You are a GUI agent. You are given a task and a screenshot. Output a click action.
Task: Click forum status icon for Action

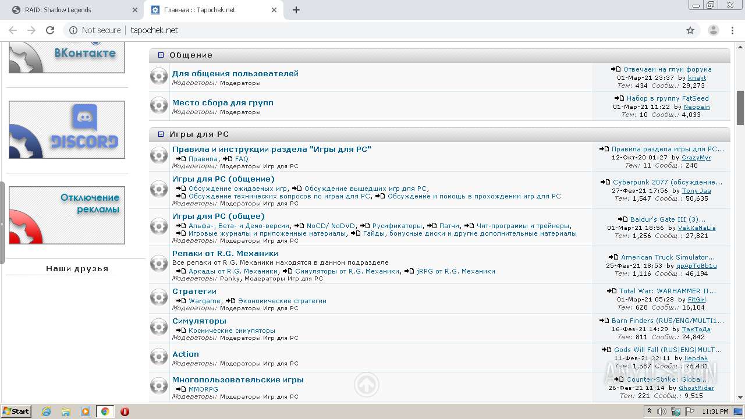(159, 357)
